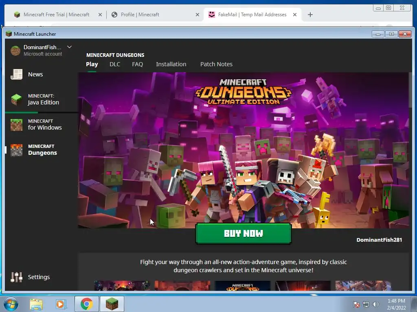This screenshot has width=417, height=312.
Task: Minimize the Chrome browser window
Action: coord(378,8)
